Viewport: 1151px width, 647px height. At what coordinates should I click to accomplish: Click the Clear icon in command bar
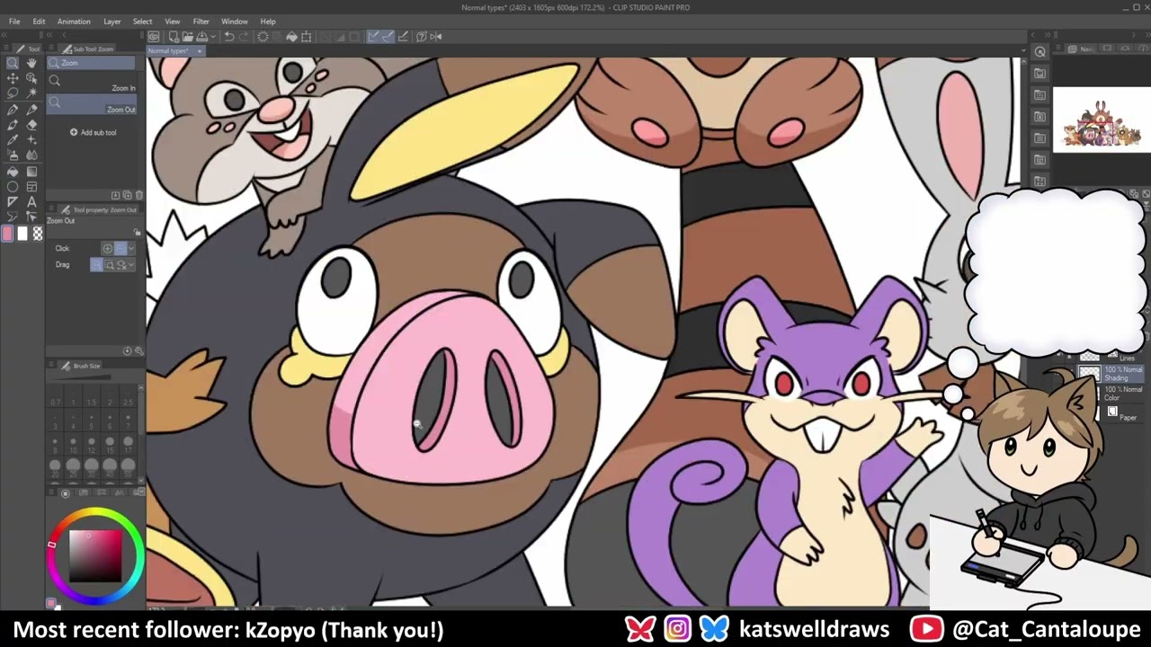263,37
